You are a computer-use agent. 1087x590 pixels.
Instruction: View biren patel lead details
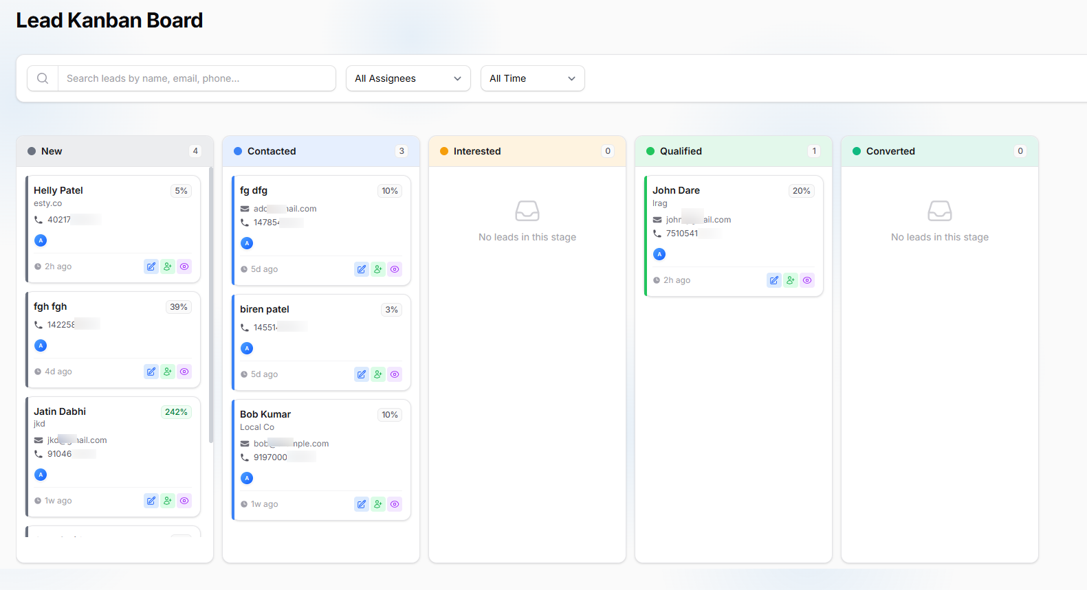tap(395, 374)
